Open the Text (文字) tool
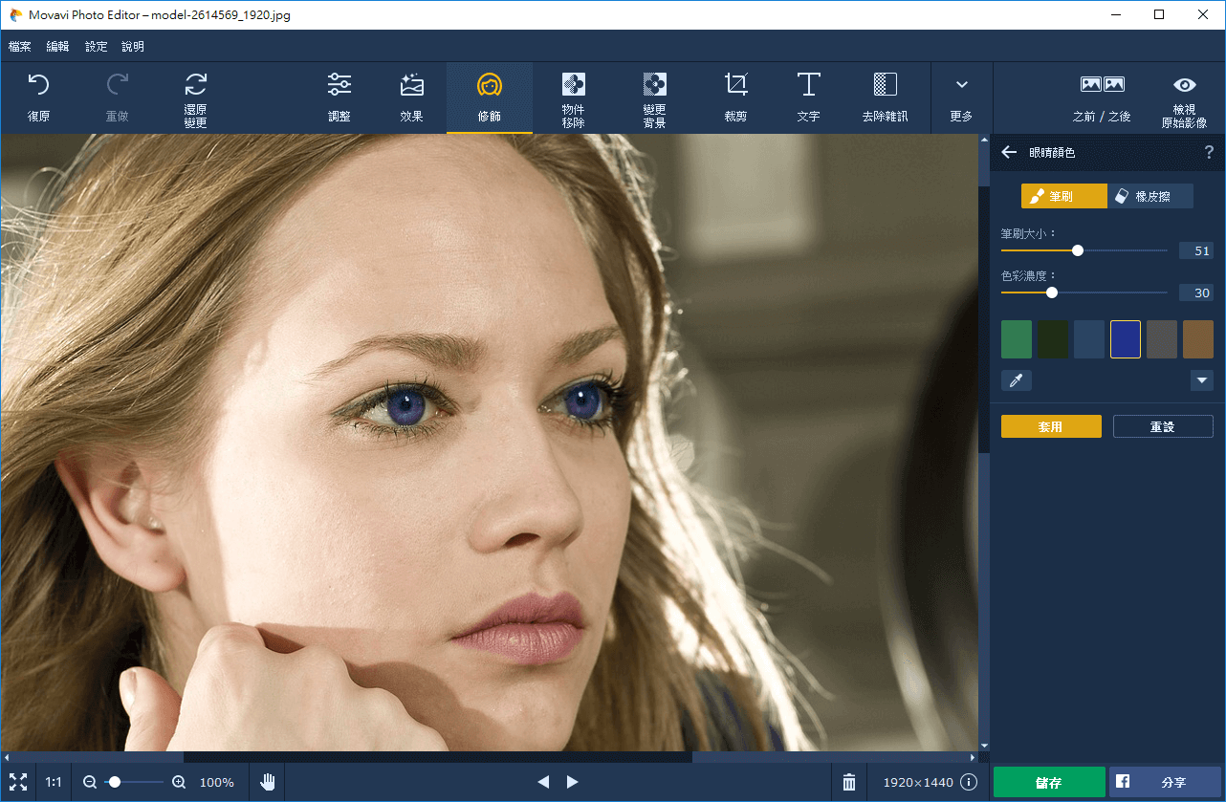This screenshot has width=1226, height=802. 808,98
